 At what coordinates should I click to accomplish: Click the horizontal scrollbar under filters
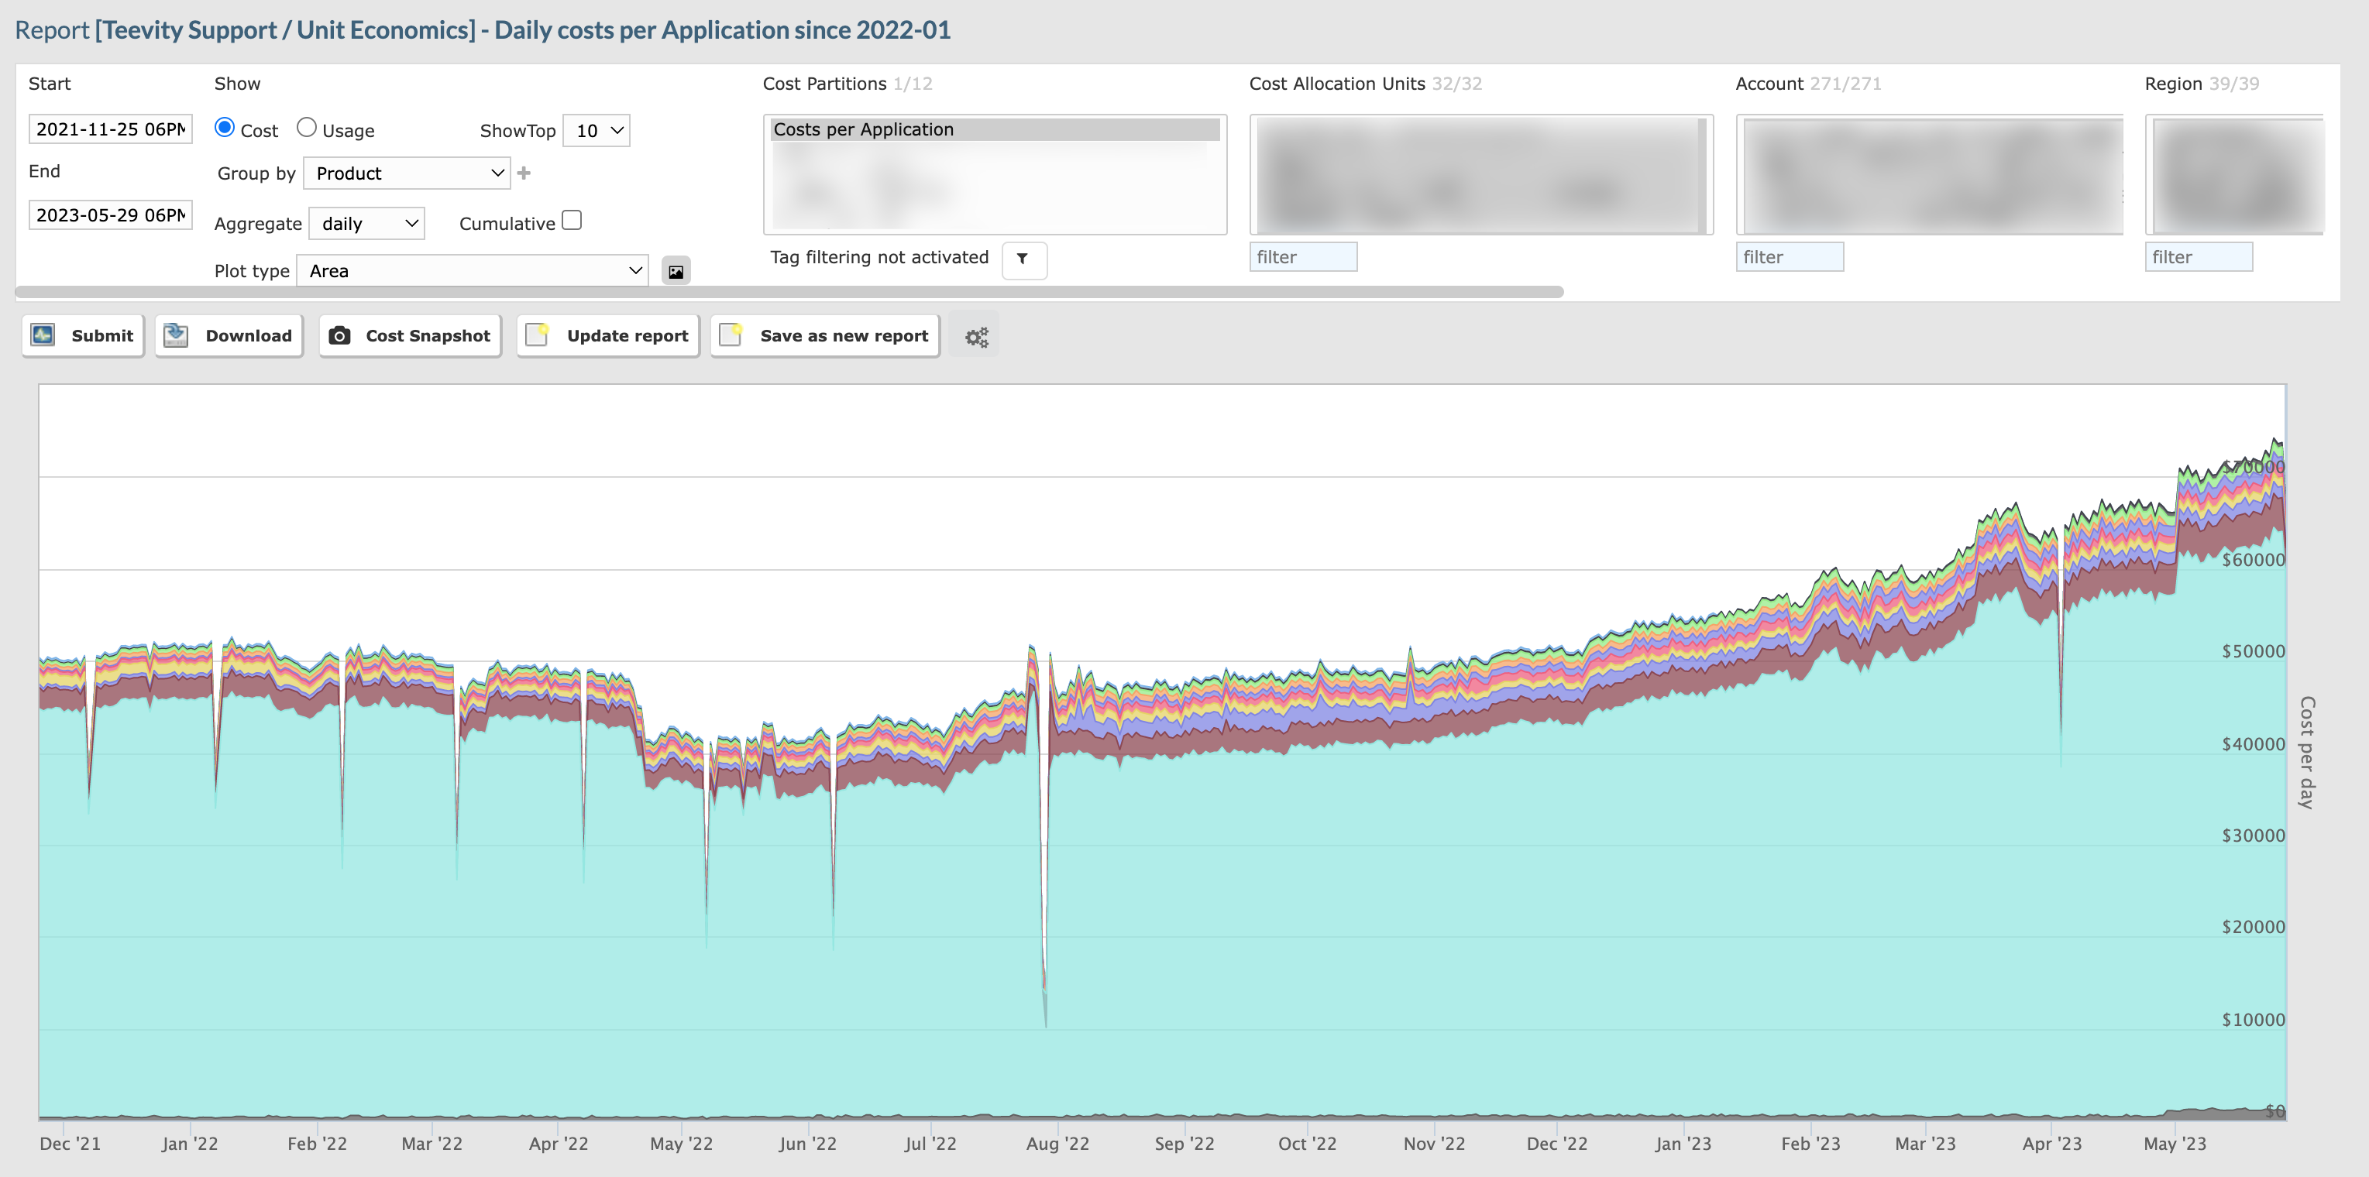[789, 291]
